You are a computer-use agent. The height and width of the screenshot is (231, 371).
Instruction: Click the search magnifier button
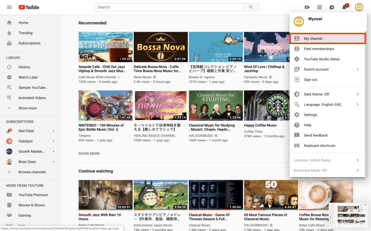[251, 7]
